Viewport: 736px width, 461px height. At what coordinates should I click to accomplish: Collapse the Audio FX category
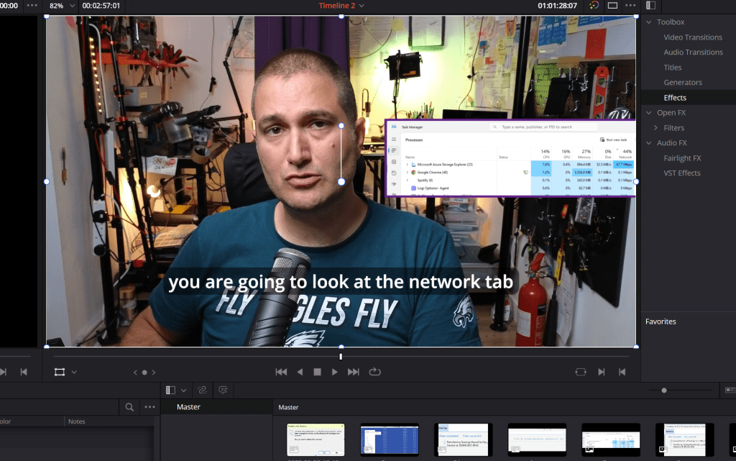coord(649,142)
